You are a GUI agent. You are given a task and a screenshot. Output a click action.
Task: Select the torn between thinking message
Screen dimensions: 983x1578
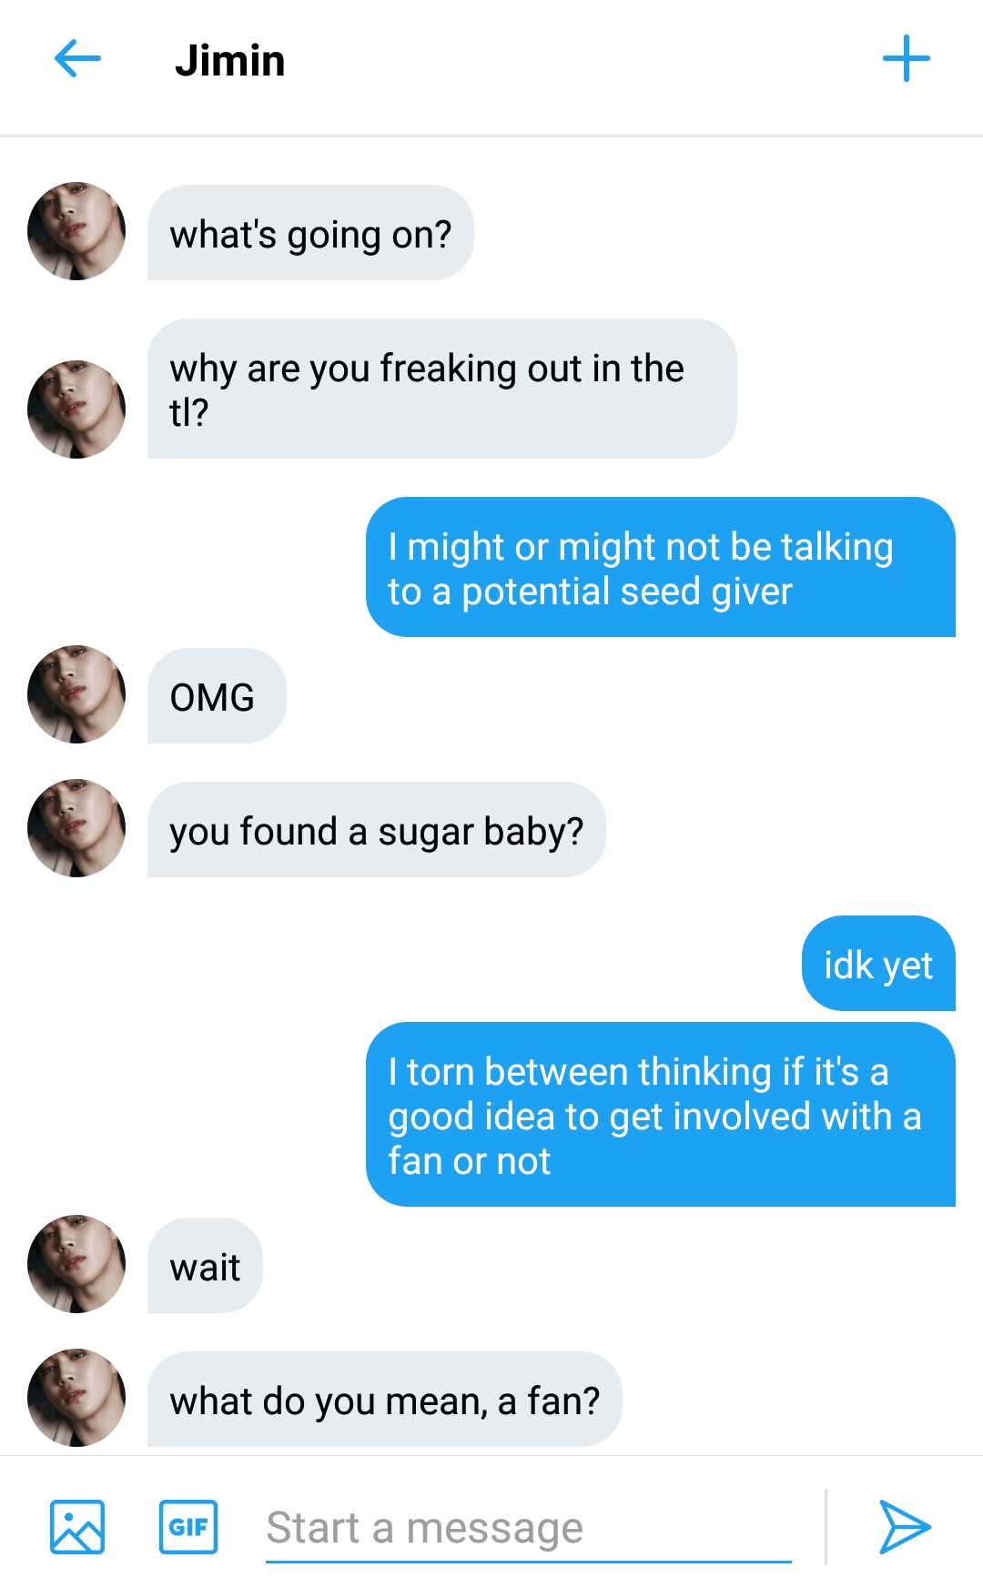coord(661,1115)
